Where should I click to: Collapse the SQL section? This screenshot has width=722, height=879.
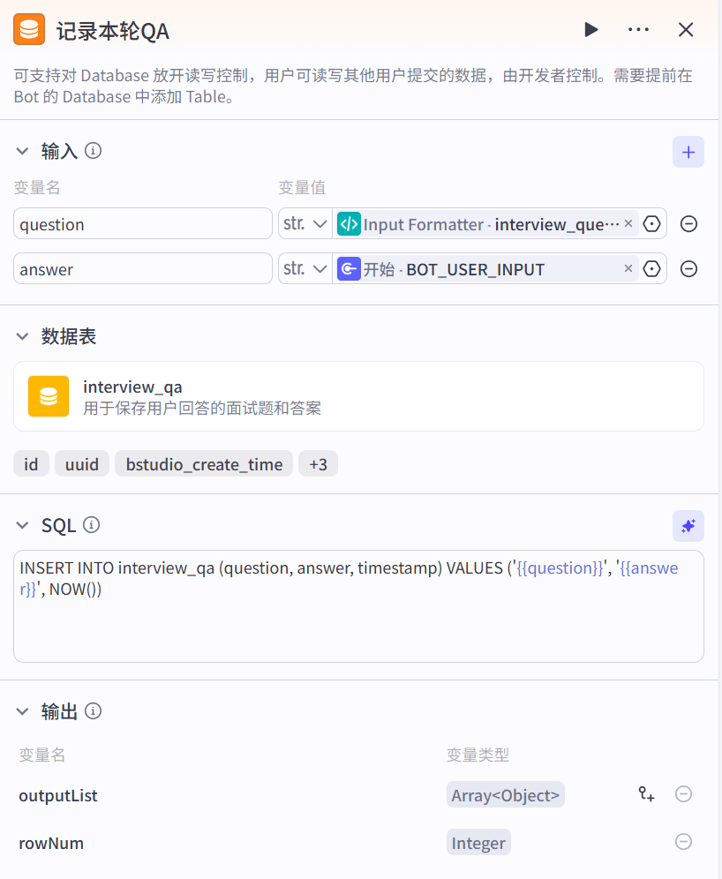pos(22,526)
